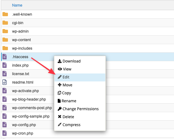
Task: Click the index.php file icon
Action: [x=5, y=65]
